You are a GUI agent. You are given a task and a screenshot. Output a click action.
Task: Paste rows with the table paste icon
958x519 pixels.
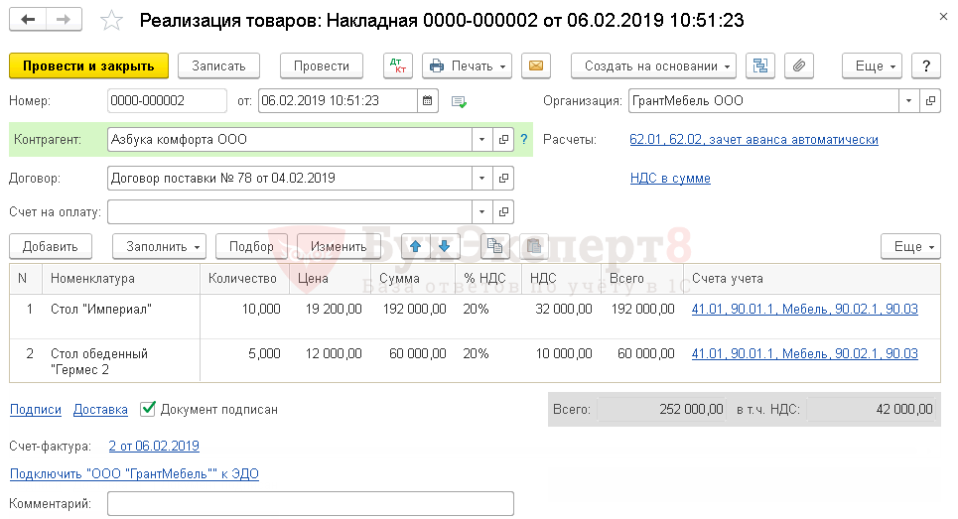click(x=534, y=247)
